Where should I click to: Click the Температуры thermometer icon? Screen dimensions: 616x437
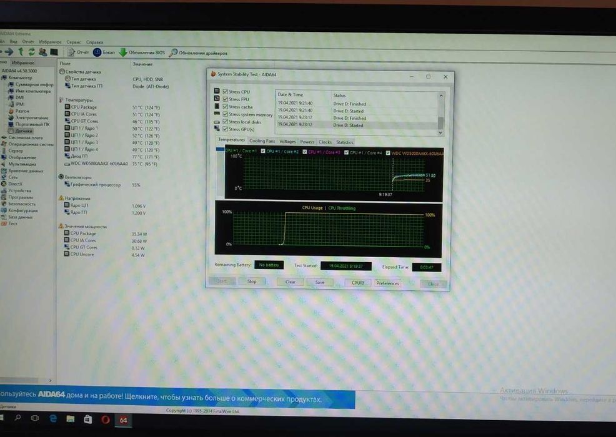[x=61, y=100]
